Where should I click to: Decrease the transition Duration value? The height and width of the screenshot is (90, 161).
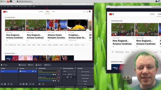75,75
